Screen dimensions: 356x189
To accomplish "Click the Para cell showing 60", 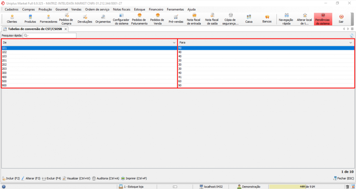I will 266,81.
